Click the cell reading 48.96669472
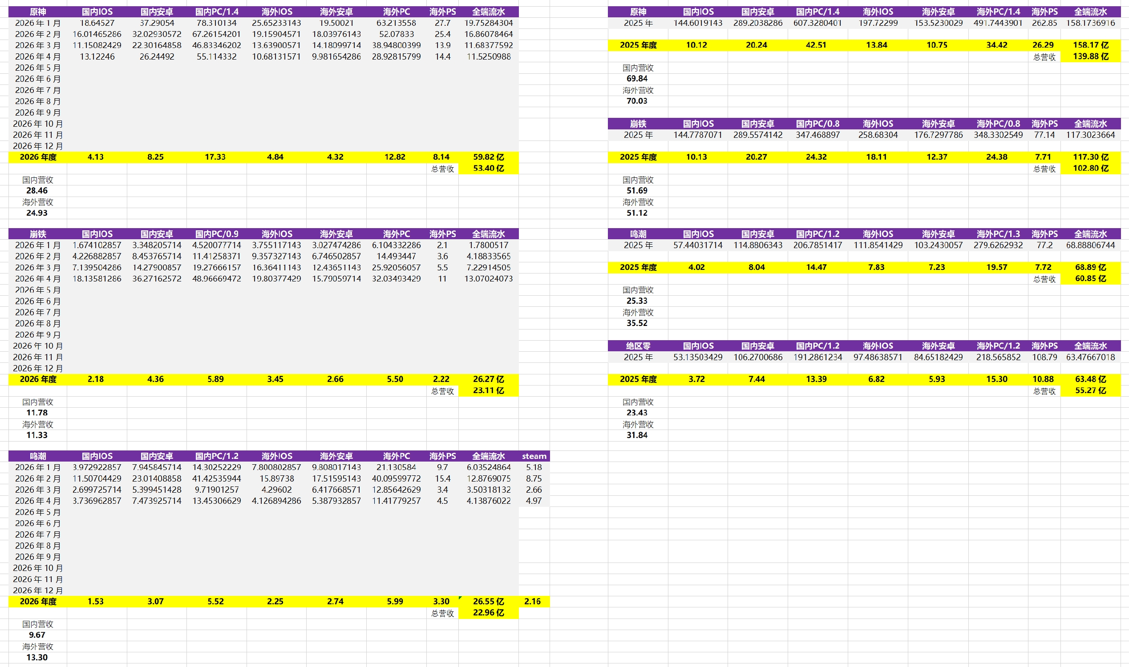The height and width of the screenshot is (667, 1129). pyautogui.click(x=216, y=279)
